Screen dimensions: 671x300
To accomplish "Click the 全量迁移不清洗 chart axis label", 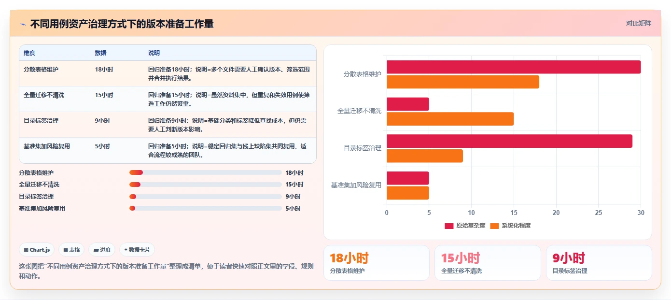I will tap(359, 111).
